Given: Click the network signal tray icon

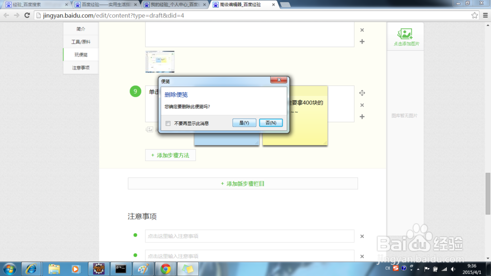Looking at the screenshot, I should (444, 269).
